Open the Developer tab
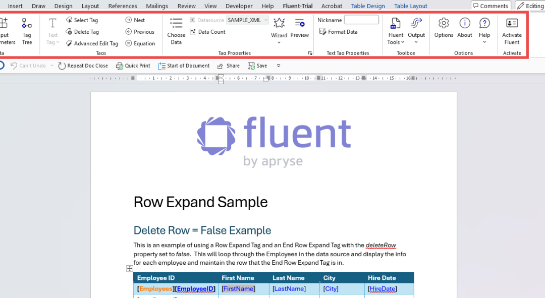The height and width of the screenshot is (298, 545). tap(239, 6)
